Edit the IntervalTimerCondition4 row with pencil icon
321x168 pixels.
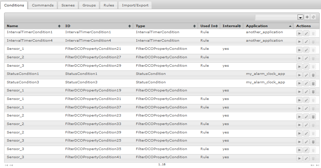point(306,42)
